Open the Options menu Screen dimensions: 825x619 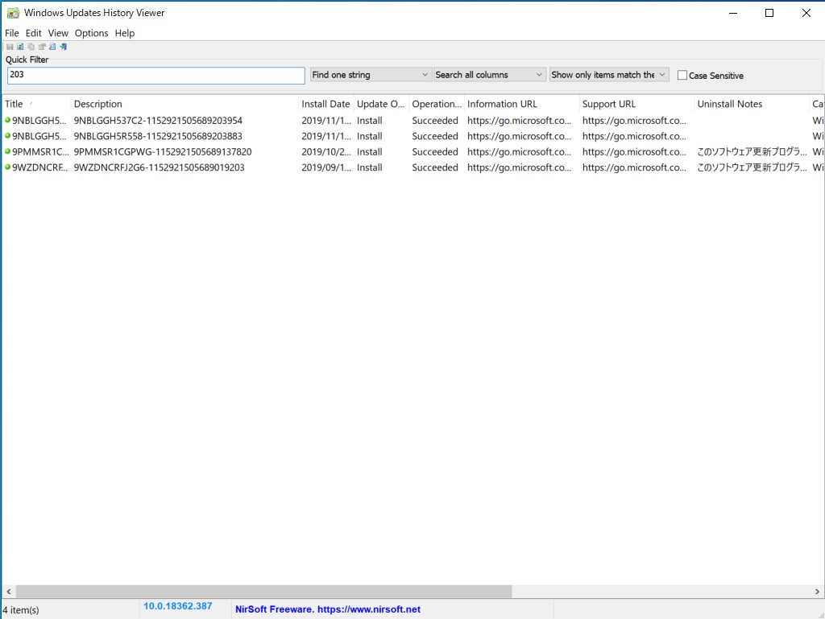(x=92, y=33)
